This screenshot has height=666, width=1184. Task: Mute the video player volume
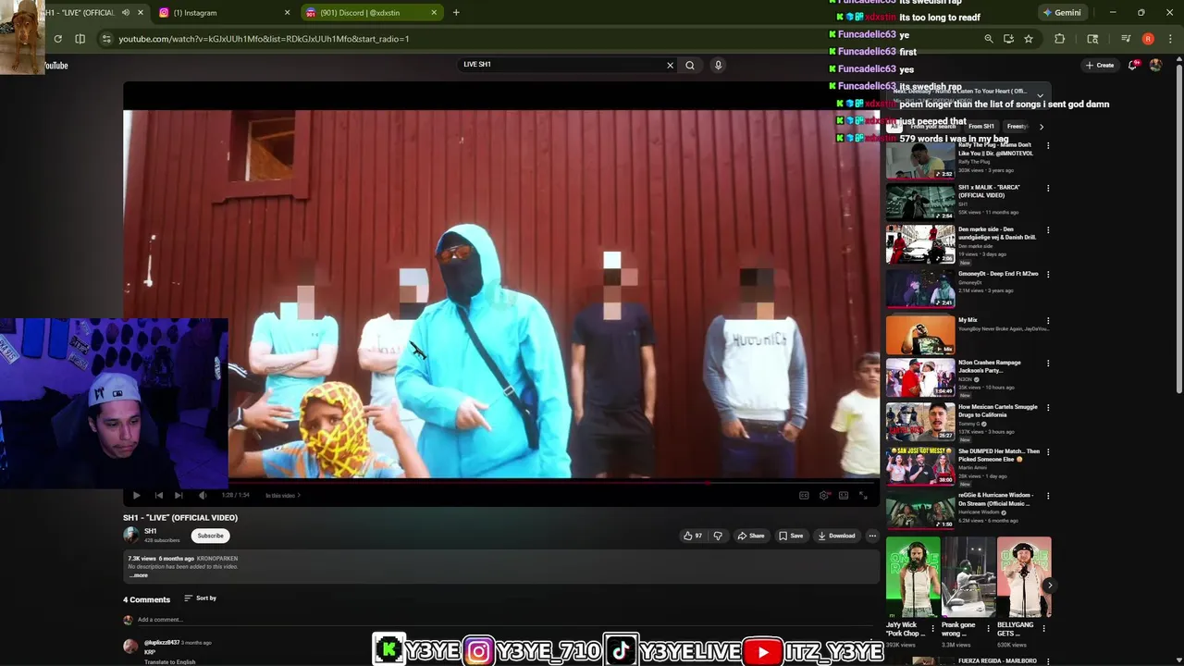coord(203,496)
